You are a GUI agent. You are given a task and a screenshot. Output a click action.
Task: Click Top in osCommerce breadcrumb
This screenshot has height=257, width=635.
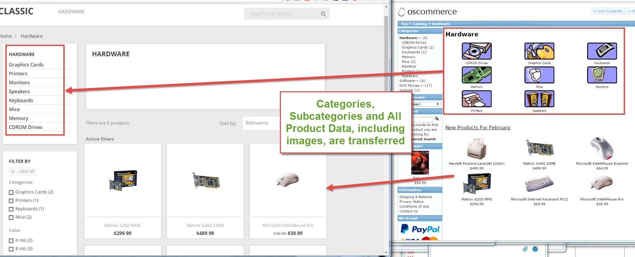(x=404, y=24)
